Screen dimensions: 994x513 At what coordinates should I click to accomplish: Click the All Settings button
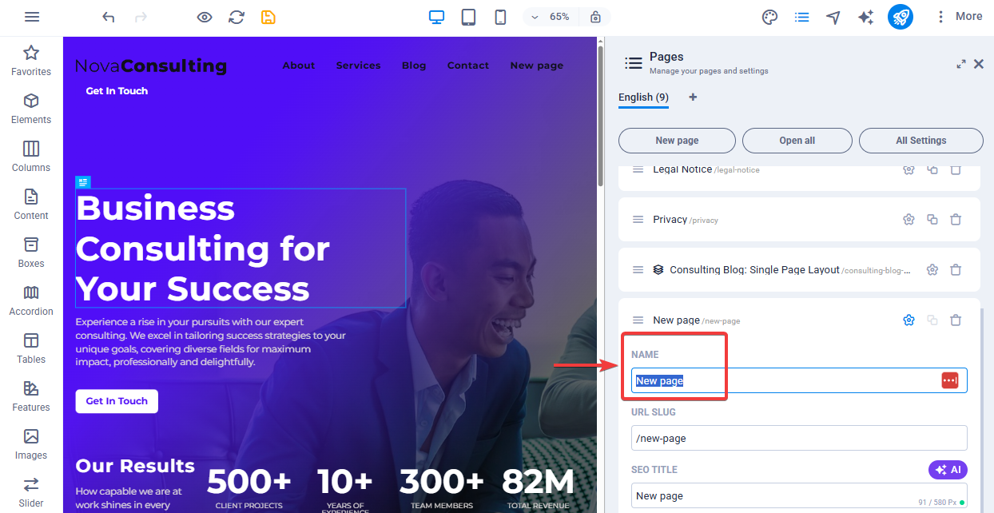pos(920,140)
